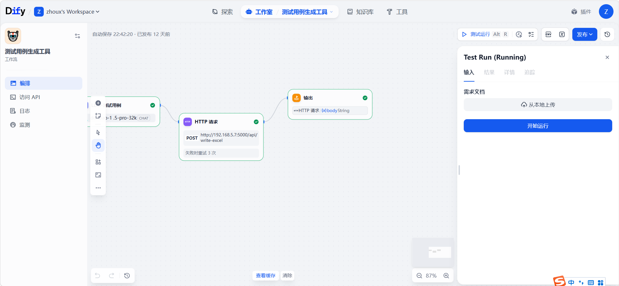Screen dimensions: 619x286
Task: Click the zoom in magnifier icon
Action: 446,276
